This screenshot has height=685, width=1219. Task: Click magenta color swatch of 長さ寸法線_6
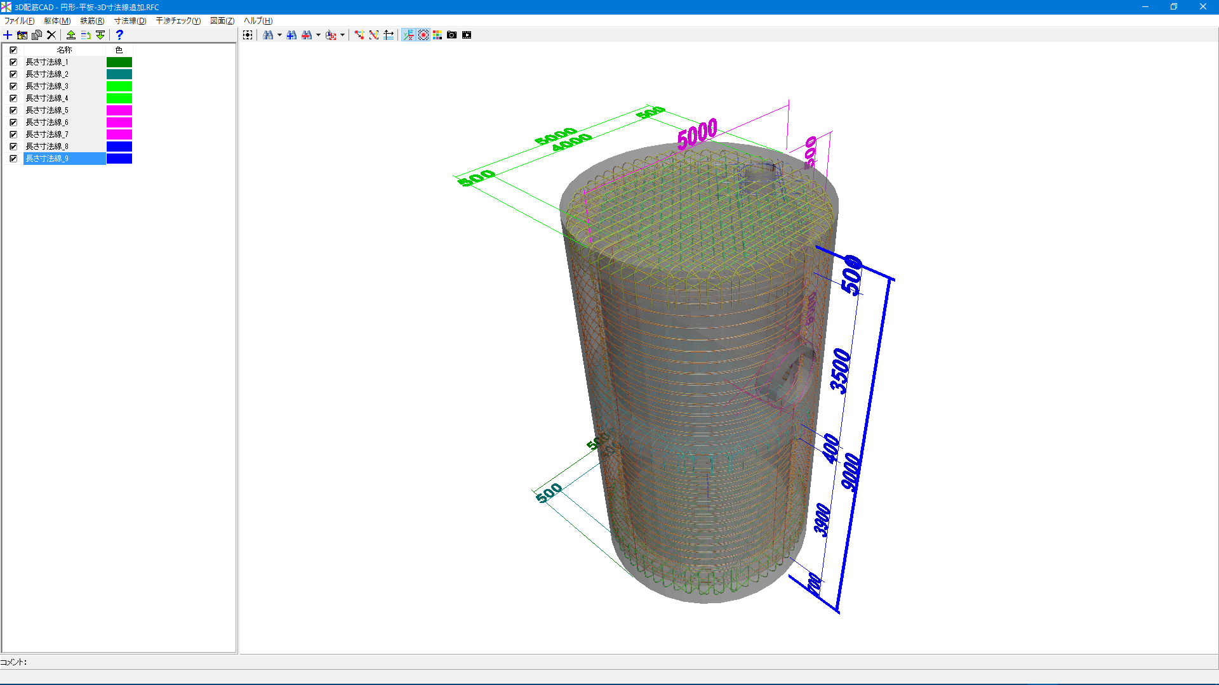(x=119, y=122)
